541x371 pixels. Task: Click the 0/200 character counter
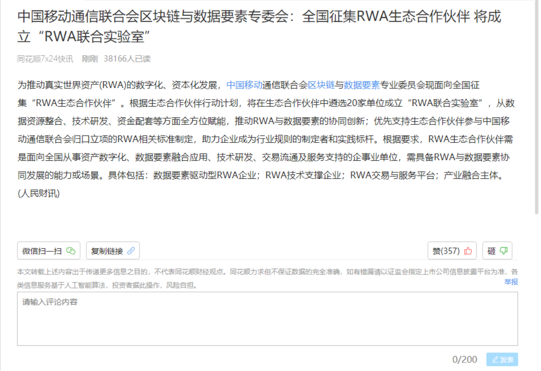465,360
